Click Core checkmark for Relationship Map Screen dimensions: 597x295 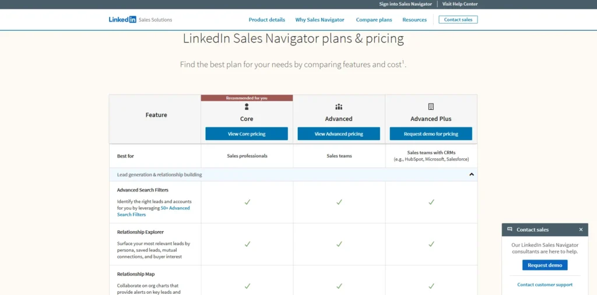pos(247,286)
